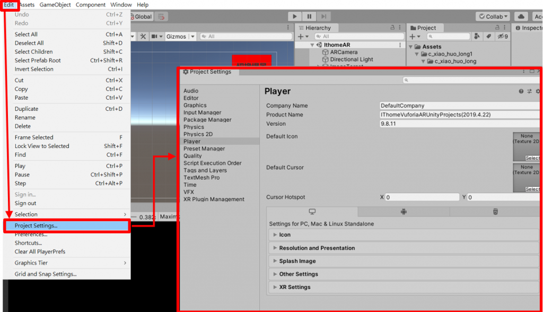Screen dimensions: 543x312
Task: Select Audio in Project Settings list
Action: 191,91
